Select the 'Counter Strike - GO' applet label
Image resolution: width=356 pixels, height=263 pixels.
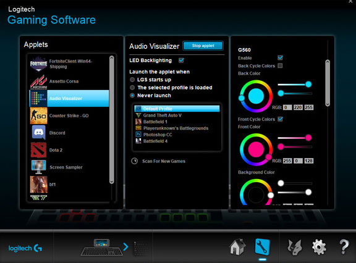coord(69,115)
